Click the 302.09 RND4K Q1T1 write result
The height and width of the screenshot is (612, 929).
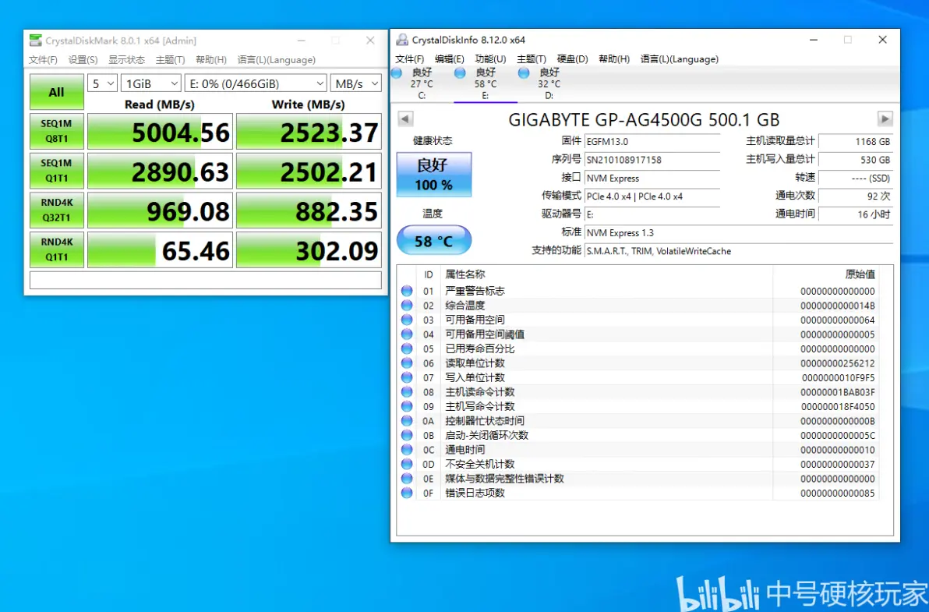coord(309,249)
